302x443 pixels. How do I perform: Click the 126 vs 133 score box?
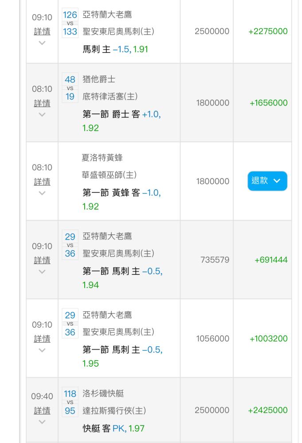[x=70, y=23]
